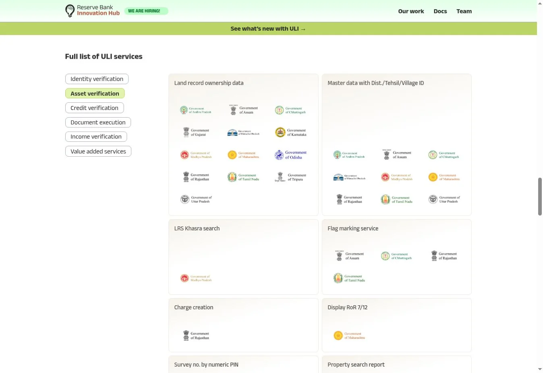Select Government of Gujarat logo in Land record ownership
This screenshot has width=543, height=373.
point(196,133)
